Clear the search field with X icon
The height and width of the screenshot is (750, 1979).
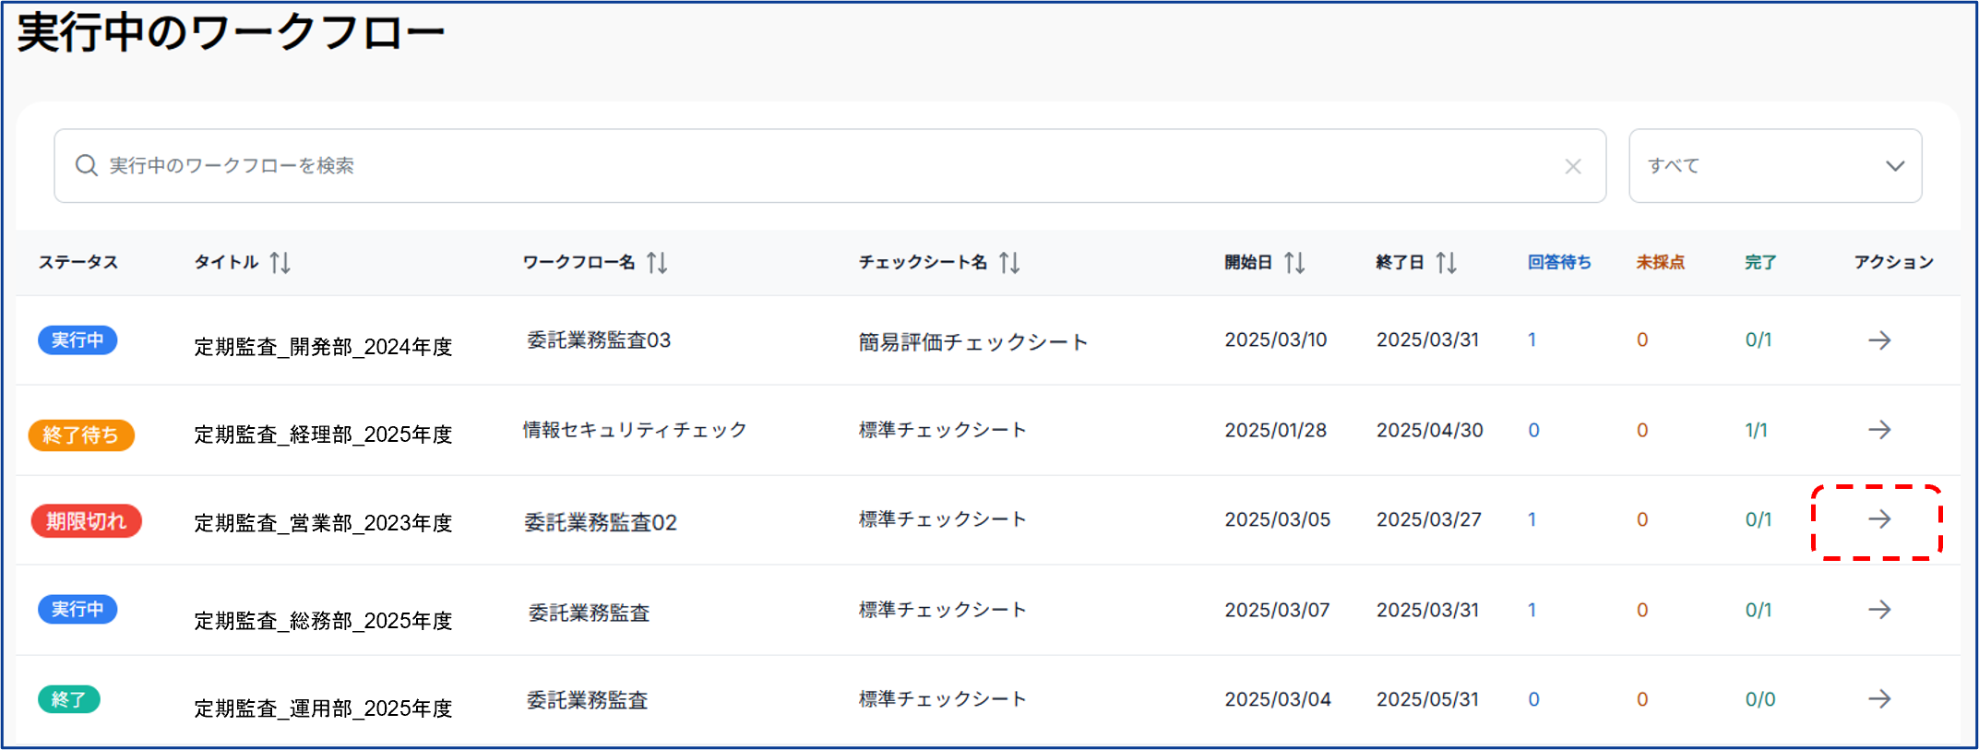coord(1573,166)
